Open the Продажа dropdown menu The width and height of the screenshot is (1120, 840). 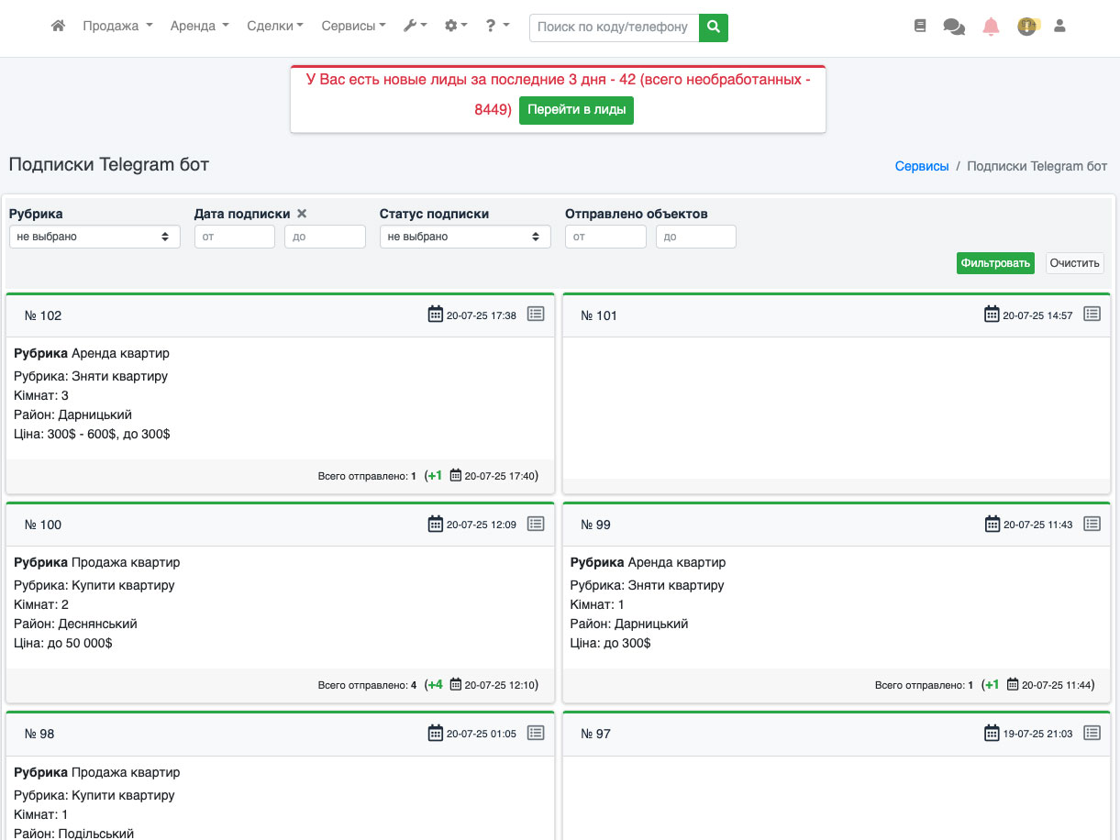(117, 27)
